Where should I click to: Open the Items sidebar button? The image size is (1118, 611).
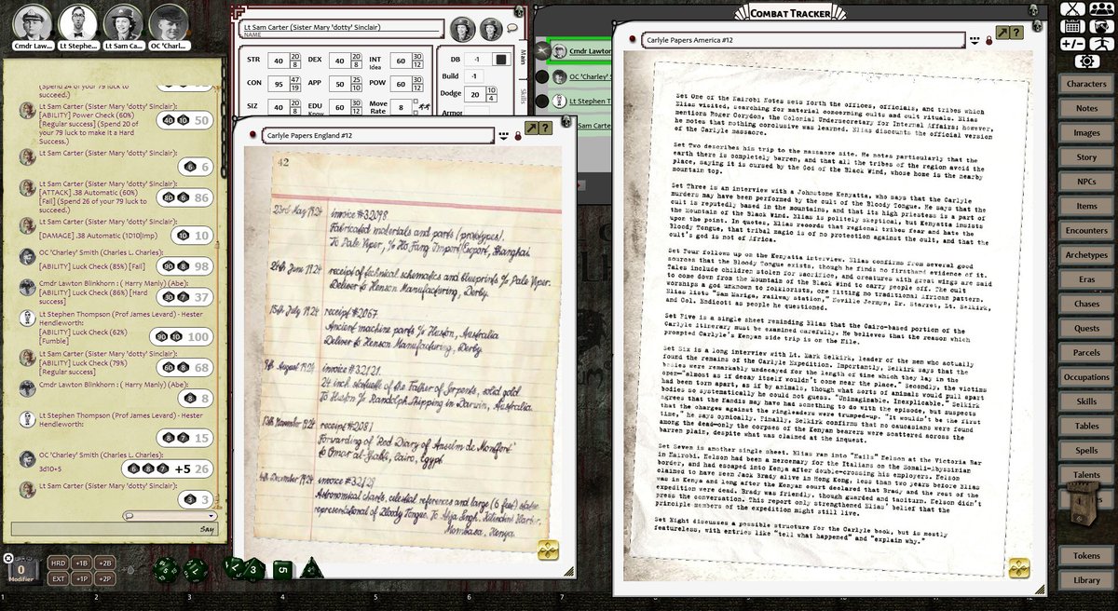(1086, 206)
